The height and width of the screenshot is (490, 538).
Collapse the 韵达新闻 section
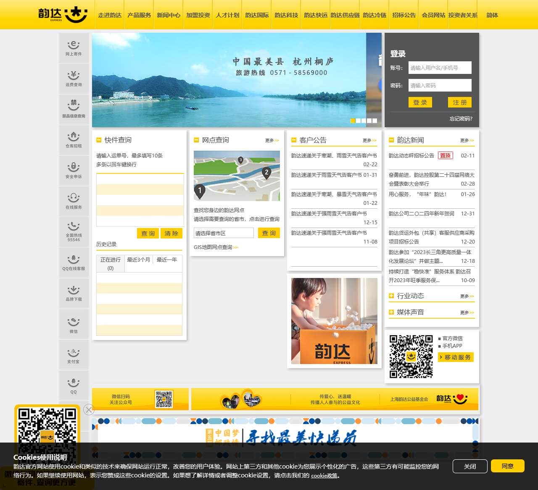click(391, 140)
